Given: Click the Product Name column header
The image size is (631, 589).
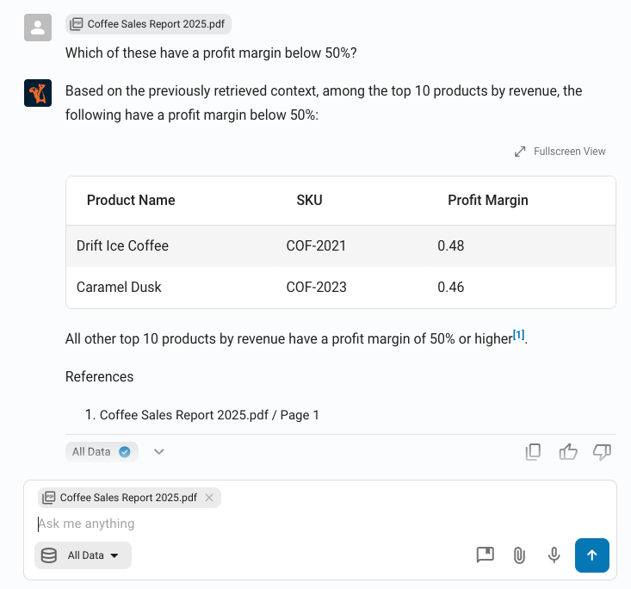Looking at the screenshot, I should [131, 201].
